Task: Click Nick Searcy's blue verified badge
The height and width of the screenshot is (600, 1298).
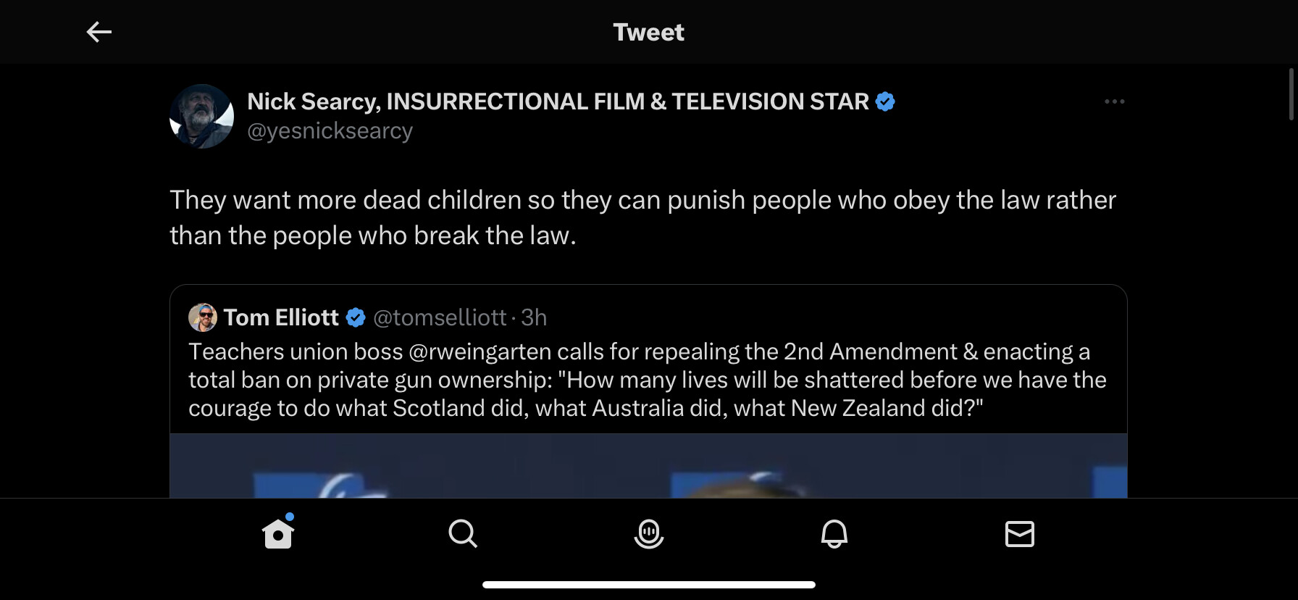Action: 885,101
